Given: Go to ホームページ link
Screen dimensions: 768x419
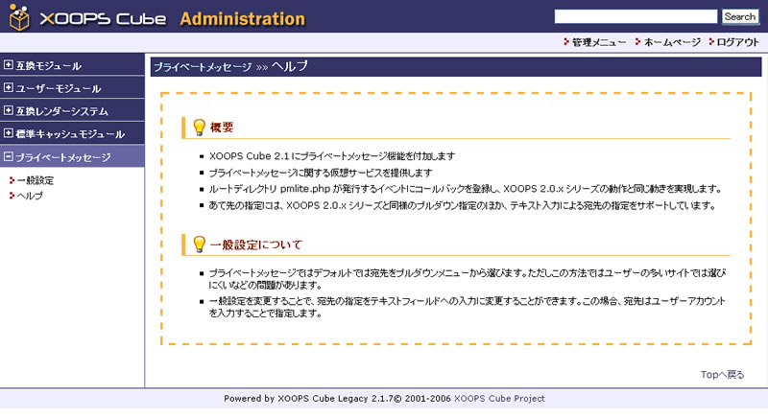Looking at the screenshot, I should pos(672,42).
